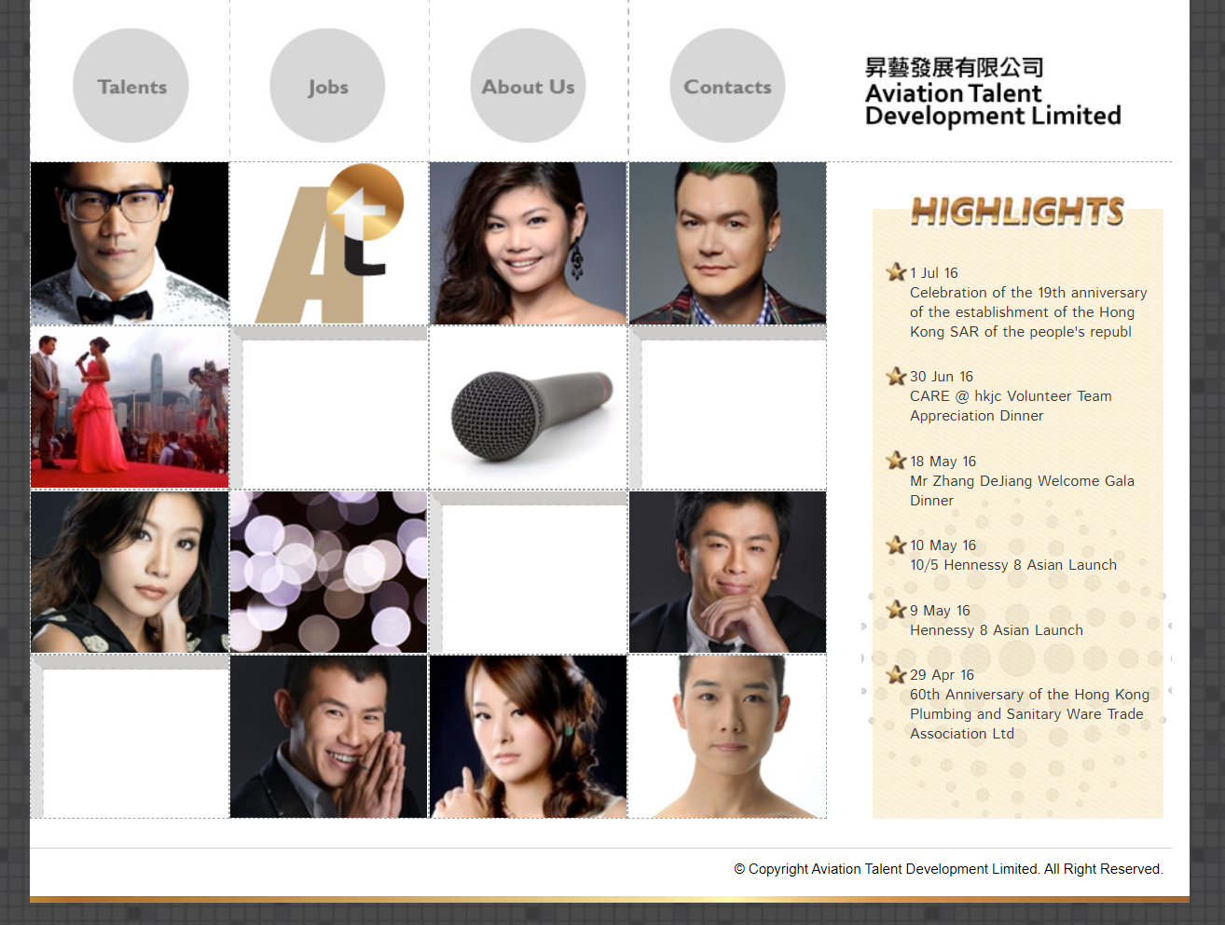1225x925 pixels.
Task: Go to the About Us page
Action: tap(528, 86)
